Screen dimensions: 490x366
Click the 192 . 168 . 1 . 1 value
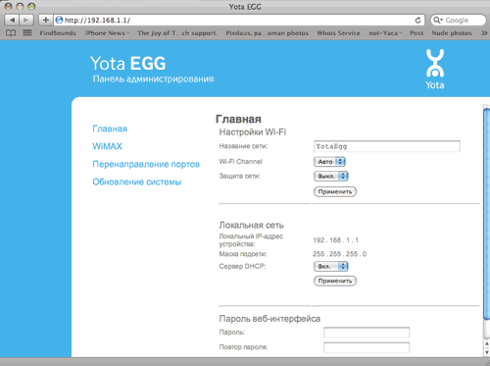click(x=335, y=240)
